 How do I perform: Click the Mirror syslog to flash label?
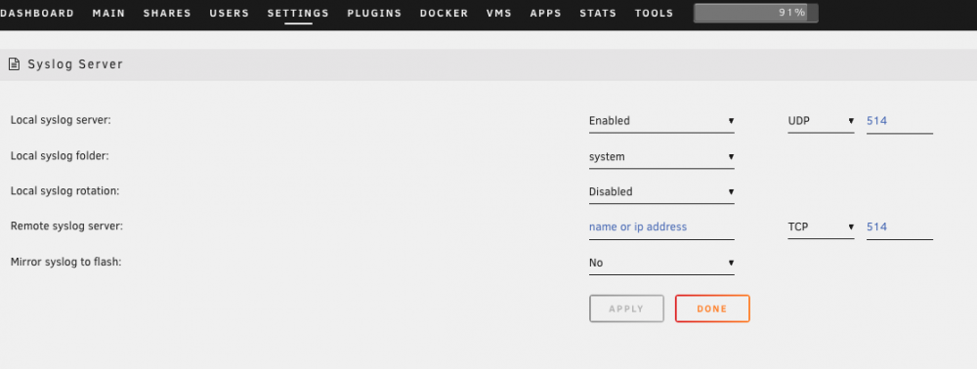66,262
